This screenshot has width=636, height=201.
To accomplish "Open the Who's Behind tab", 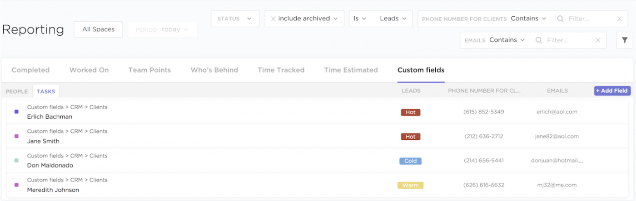I will [x=214, y=70].
